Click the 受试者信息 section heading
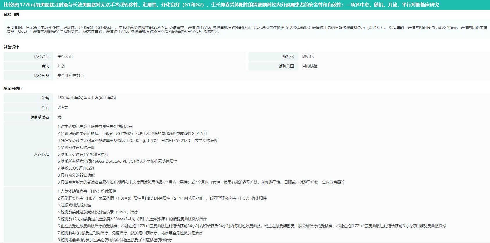 [13, 88]
